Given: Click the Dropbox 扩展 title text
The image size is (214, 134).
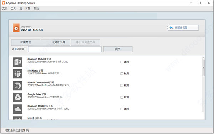Looking at the screenshot, I should click(35, 118).
